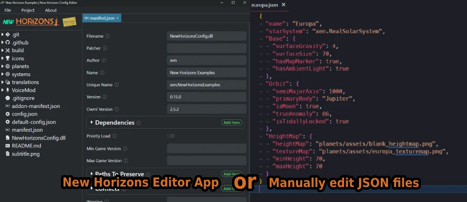This screenshot has width=467, height=202.
Task: Click info icon next to Author
Action: pos(104,60)
